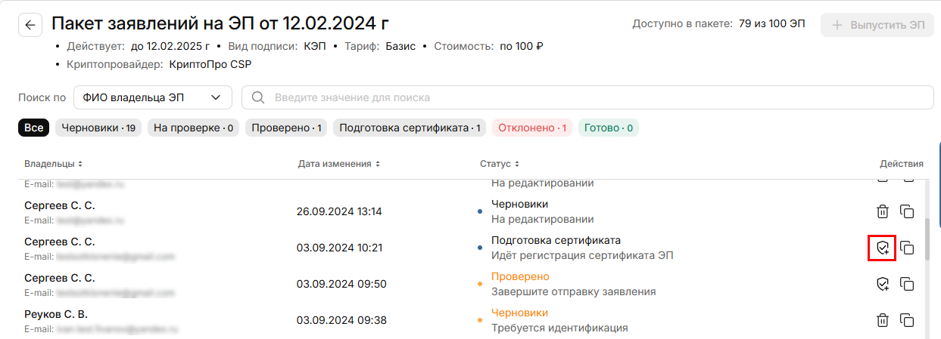The height and width of the screenshot is (339, 941).
Task: Sort table by Владельцы column
Action: pyautogui.click(x=53, y=164)
